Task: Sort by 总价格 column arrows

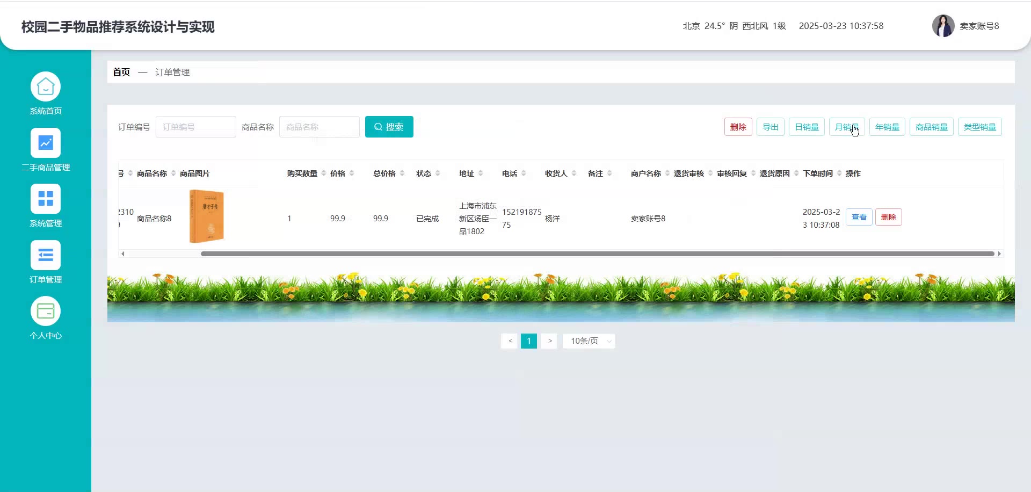Action: coord(402,173)
